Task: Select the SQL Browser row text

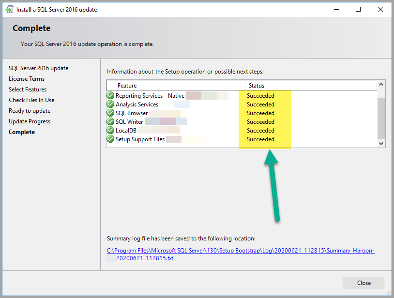Action: coord(132,113)
